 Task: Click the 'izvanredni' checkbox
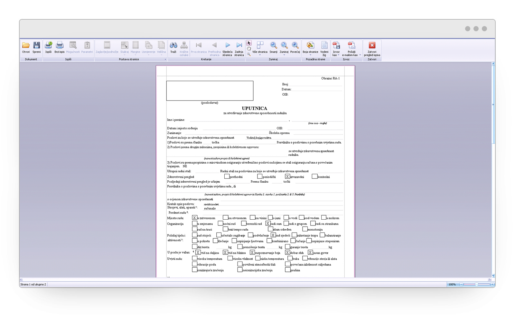pyautogui.click(x=287, y=177)
